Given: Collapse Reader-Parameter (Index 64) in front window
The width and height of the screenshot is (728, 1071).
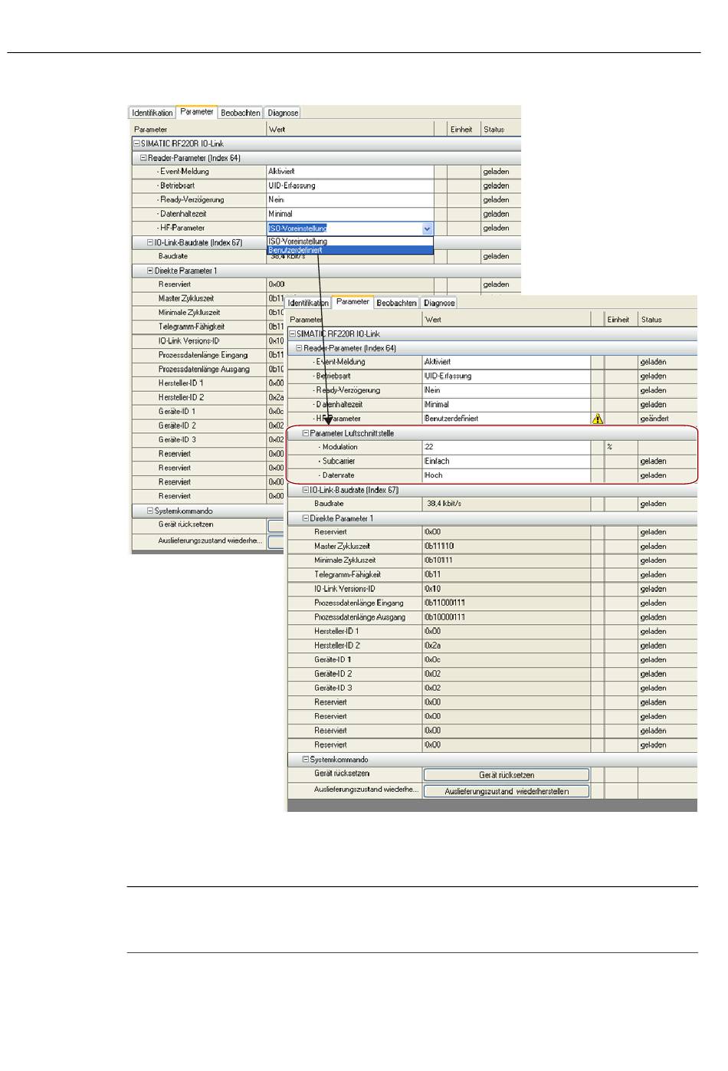Looking at the screenshot, I should (x=300, y=348).
